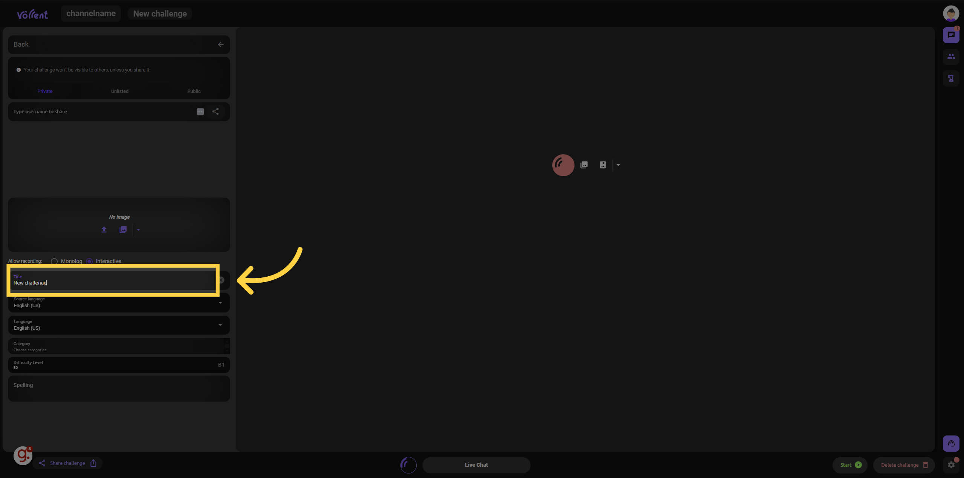
Task: Select the Unlisted tab option
Action: tap(119, 91)
